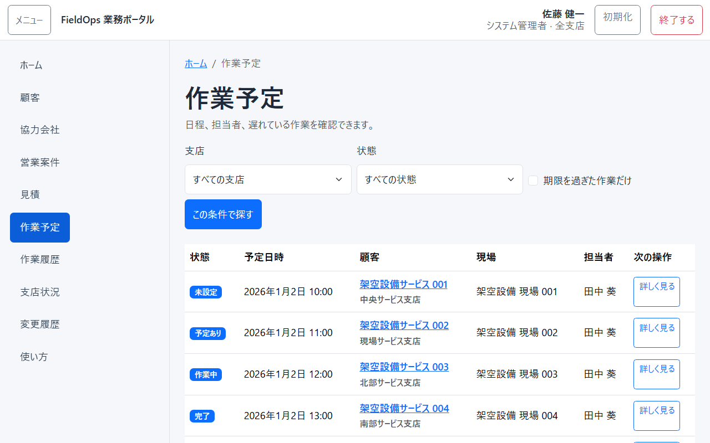Click 詳しく見る for 架空設備サービス 003
The image size is (710, 443).
click(x=657, y=374)
